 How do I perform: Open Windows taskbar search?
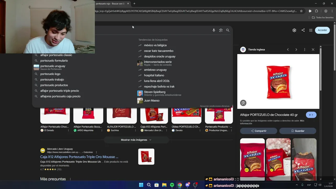[149, 185]
